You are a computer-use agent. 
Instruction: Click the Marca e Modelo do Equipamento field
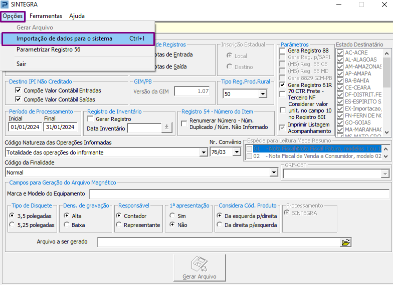click(240, 194)
